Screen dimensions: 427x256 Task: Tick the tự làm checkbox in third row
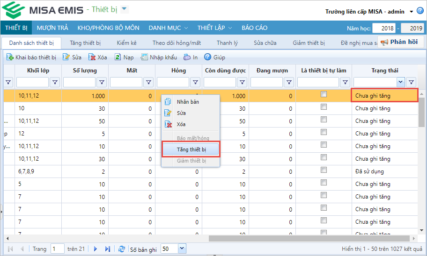[324, 120]
